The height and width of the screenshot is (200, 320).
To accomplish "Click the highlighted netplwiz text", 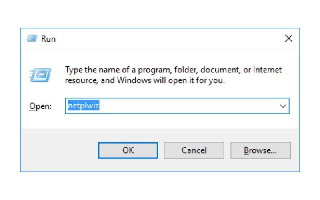I will click(84, 106).
